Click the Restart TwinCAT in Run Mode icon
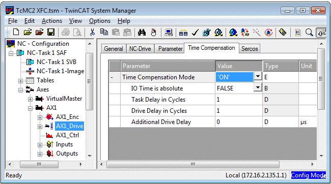331x184 pixels. 218,32
